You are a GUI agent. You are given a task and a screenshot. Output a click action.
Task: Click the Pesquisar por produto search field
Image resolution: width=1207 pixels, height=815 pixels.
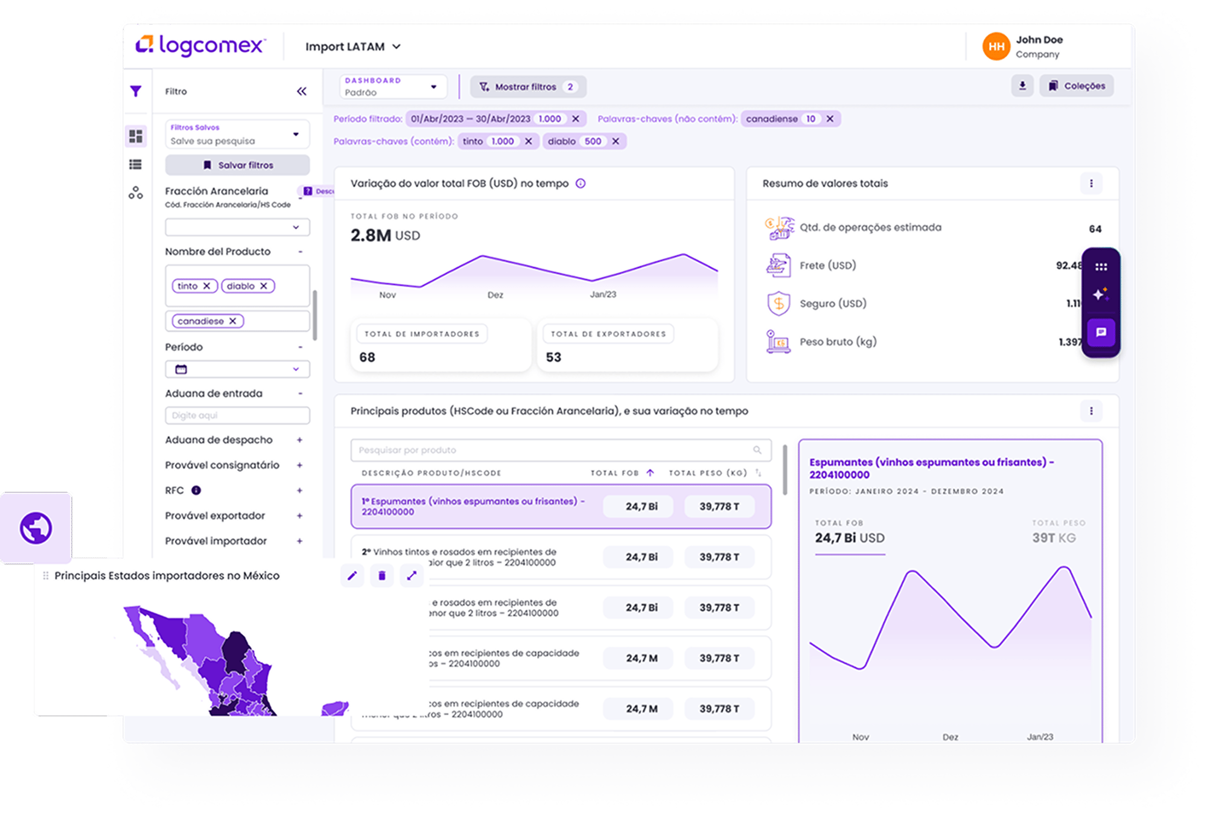point(561,450)
